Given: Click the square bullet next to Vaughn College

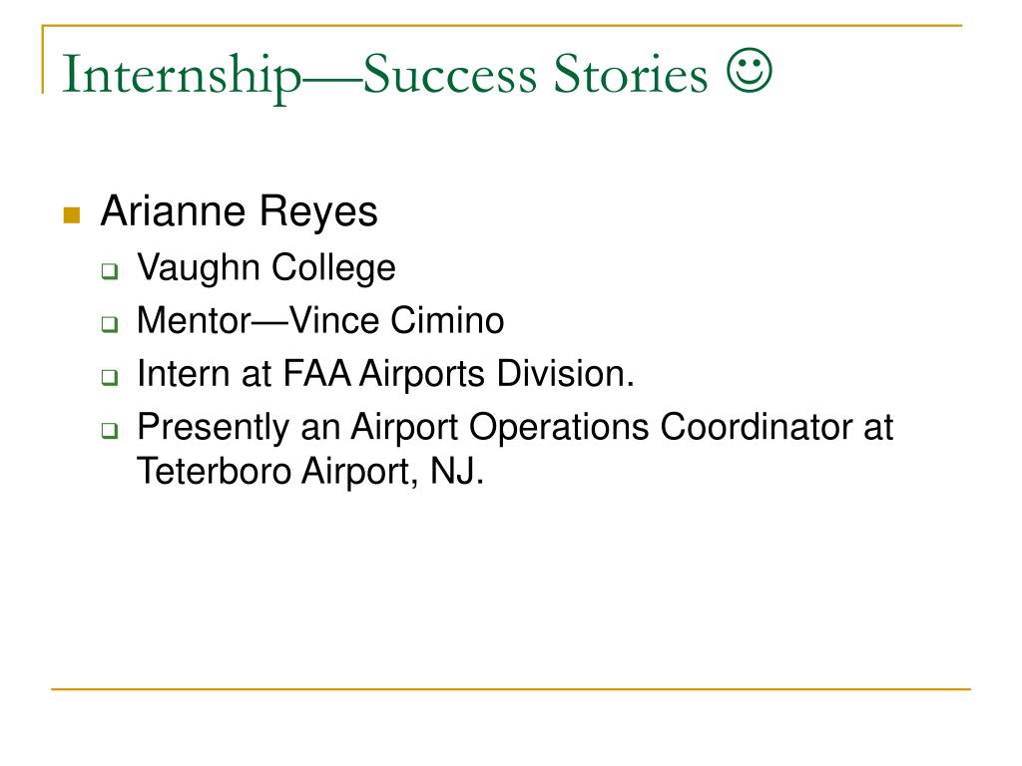Looking at the screenshot, I should [x=110, y=271].
